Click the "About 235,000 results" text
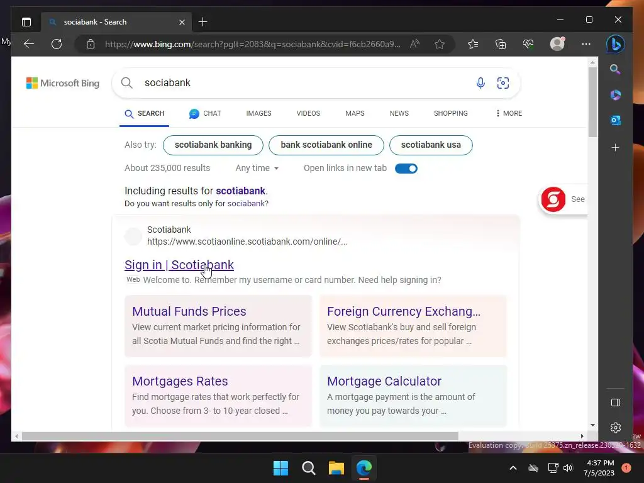The height and width of the screenshot is (483, 644). pos(167,169)
